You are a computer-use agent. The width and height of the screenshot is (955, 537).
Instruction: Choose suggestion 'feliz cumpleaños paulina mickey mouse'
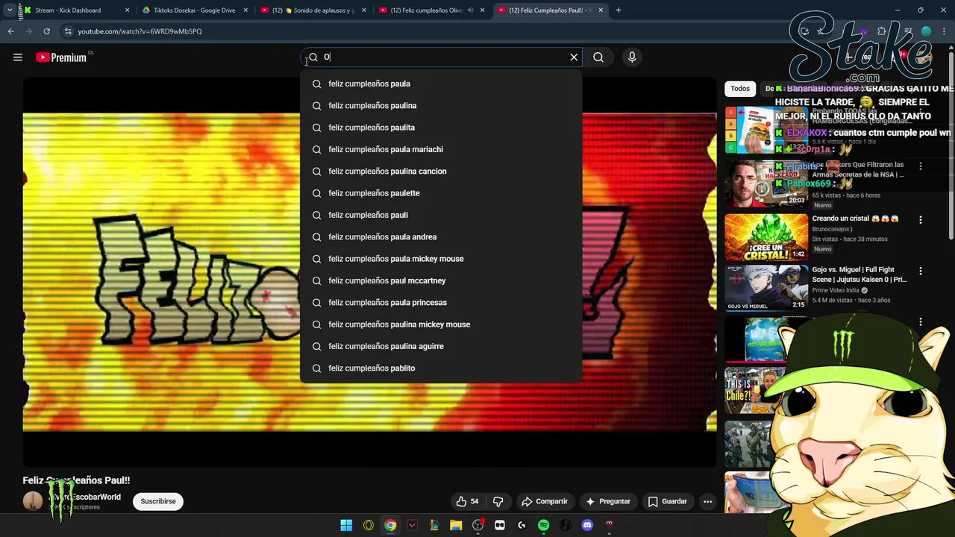coord(441,324)
